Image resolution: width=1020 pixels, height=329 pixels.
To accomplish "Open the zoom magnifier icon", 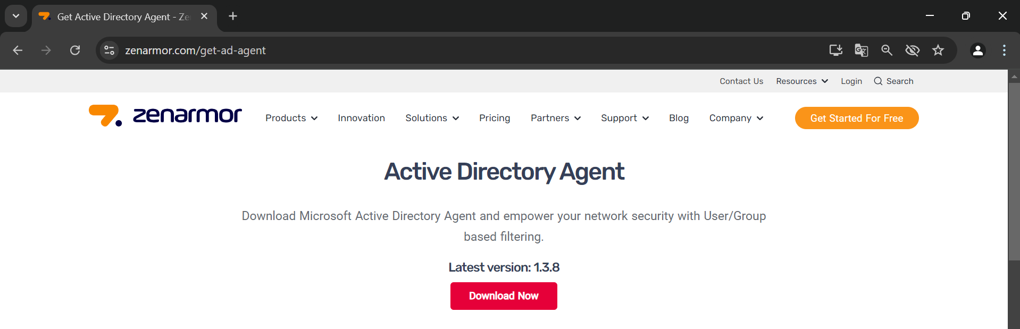I will pos(887,50).
